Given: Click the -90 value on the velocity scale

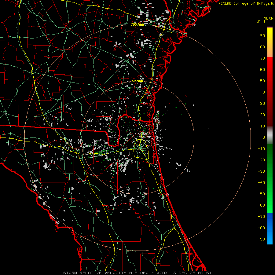Looking at the screenshot, I should tap(261, 239).
